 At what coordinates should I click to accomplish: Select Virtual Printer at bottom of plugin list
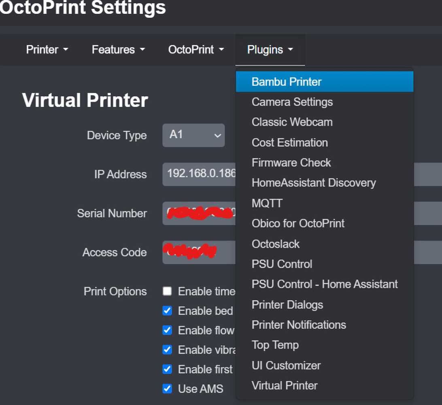[x=284, y=385]
